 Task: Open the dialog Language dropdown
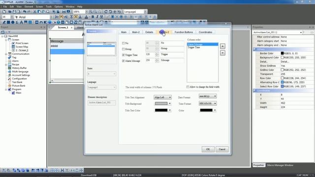click(x=102, y=88)
